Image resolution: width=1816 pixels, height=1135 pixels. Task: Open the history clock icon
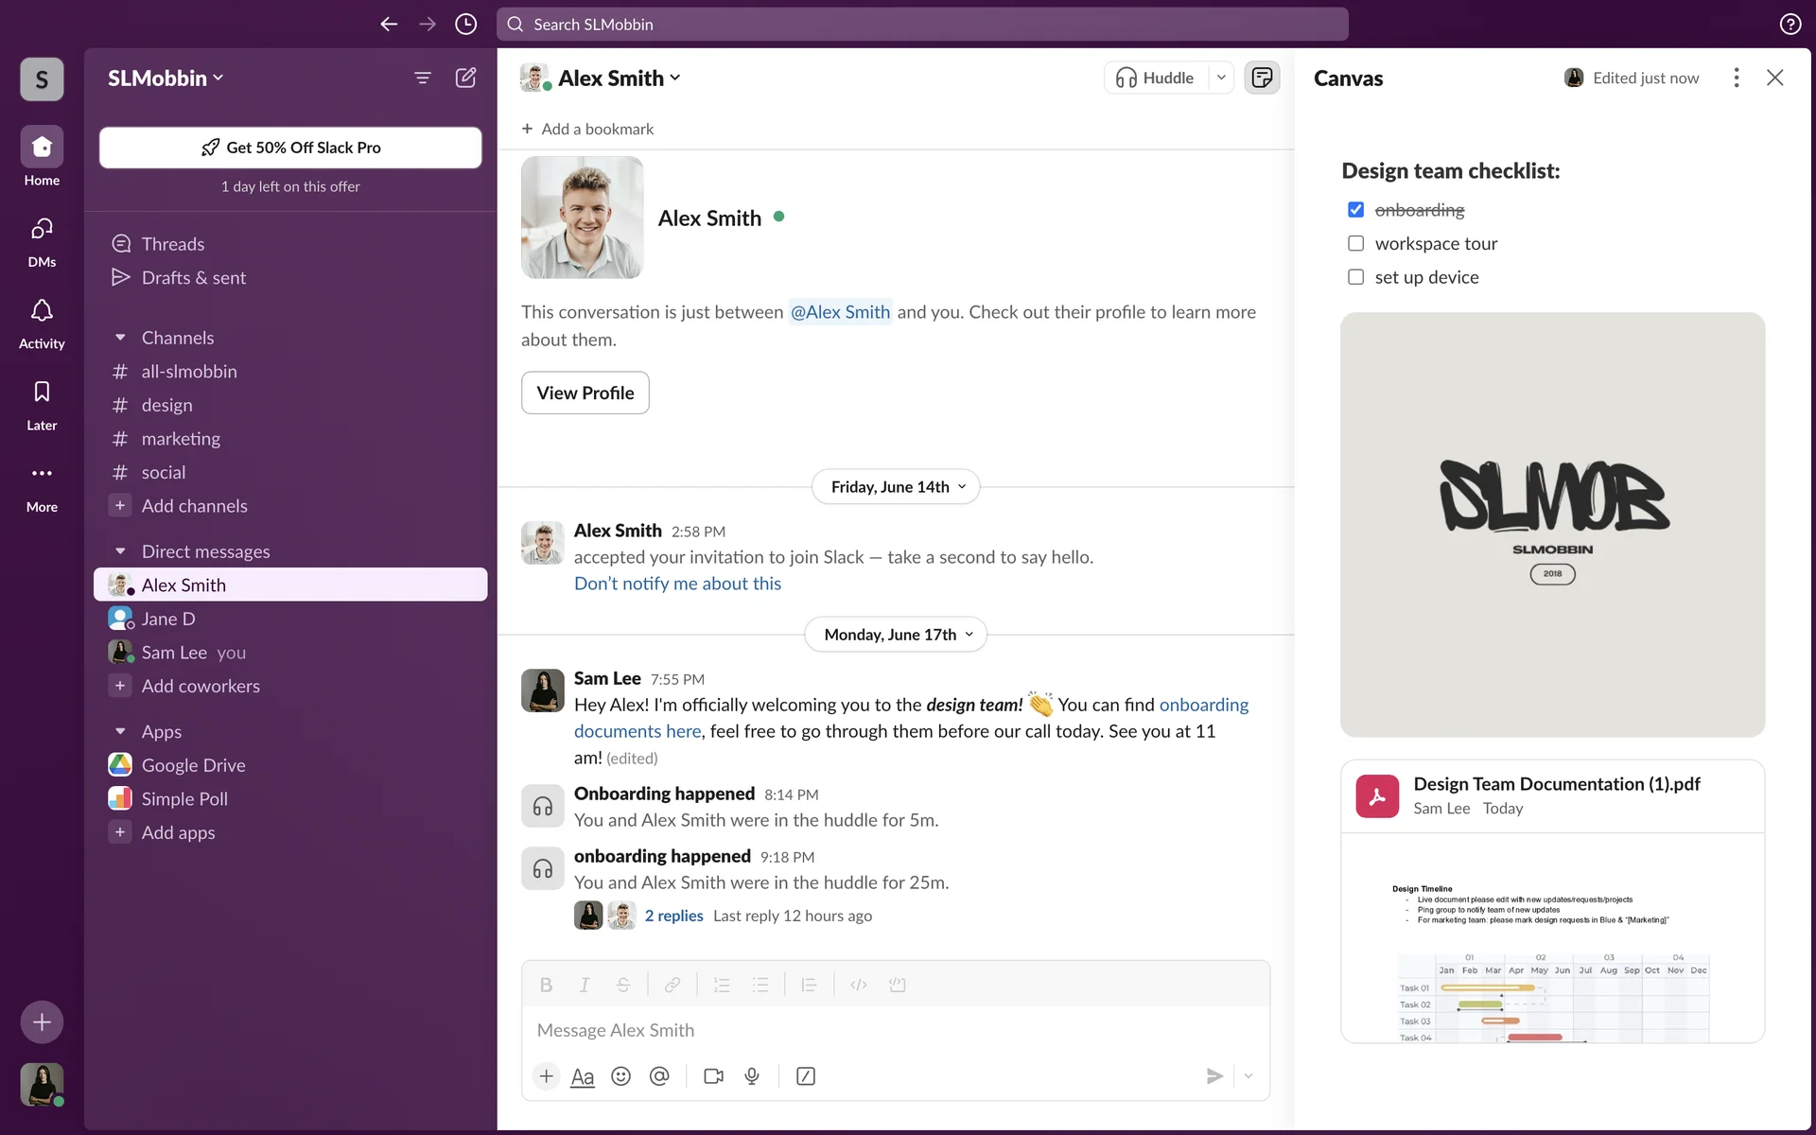[465, 24]
